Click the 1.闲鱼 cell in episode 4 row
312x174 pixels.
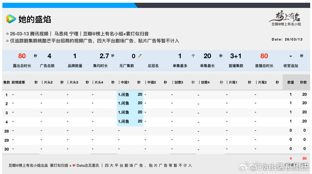coord(124,121)
